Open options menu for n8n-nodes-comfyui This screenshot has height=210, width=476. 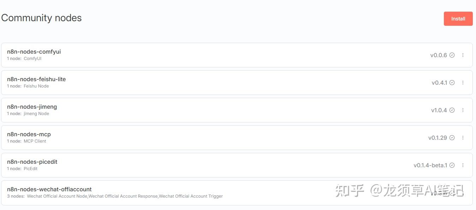coord(463,55)
